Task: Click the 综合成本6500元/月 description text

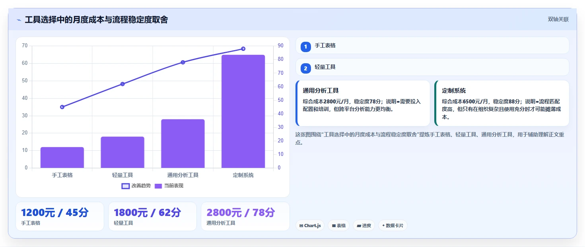Action: pos(501,109)
